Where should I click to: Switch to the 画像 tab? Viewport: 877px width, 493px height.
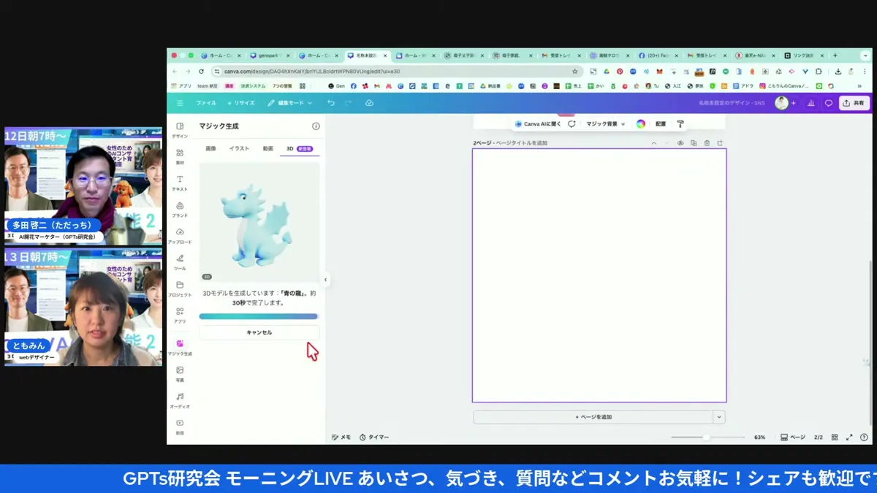tap(210, 148)
